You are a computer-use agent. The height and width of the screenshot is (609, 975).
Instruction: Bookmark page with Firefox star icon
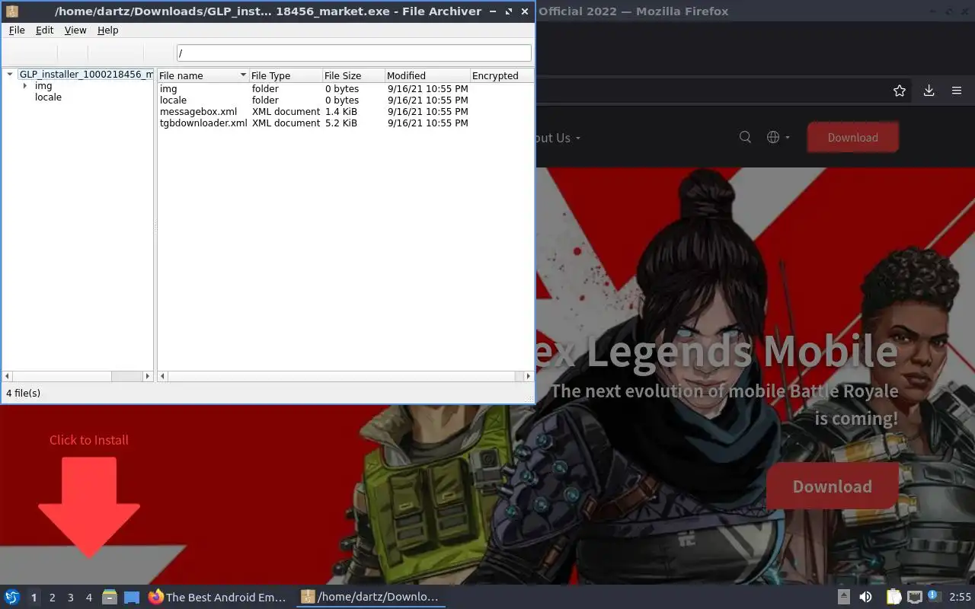point(900,91)
